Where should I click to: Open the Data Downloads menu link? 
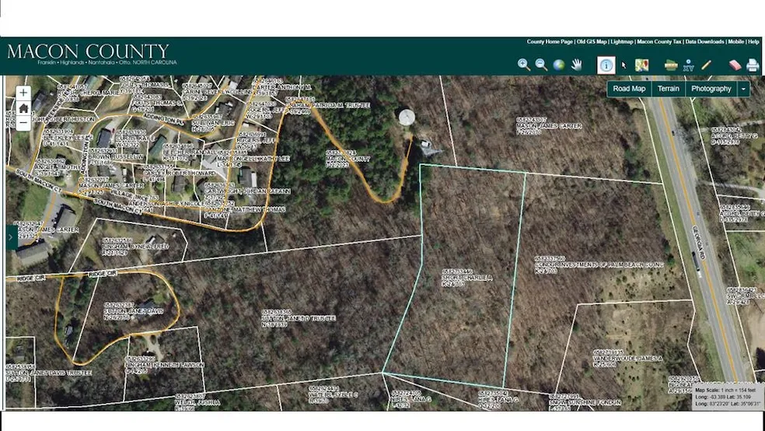click(x=704, y=42)
